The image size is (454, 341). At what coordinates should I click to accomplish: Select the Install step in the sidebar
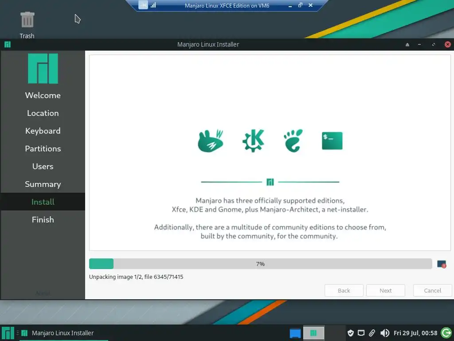(x=43, y=202)
